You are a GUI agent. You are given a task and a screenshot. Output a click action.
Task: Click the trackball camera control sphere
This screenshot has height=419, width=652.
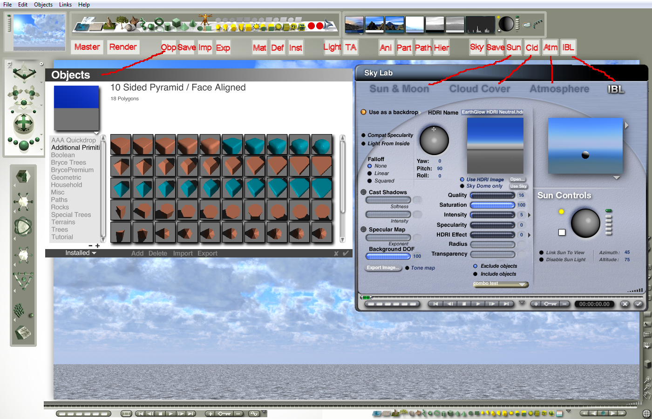click(24, 123)
